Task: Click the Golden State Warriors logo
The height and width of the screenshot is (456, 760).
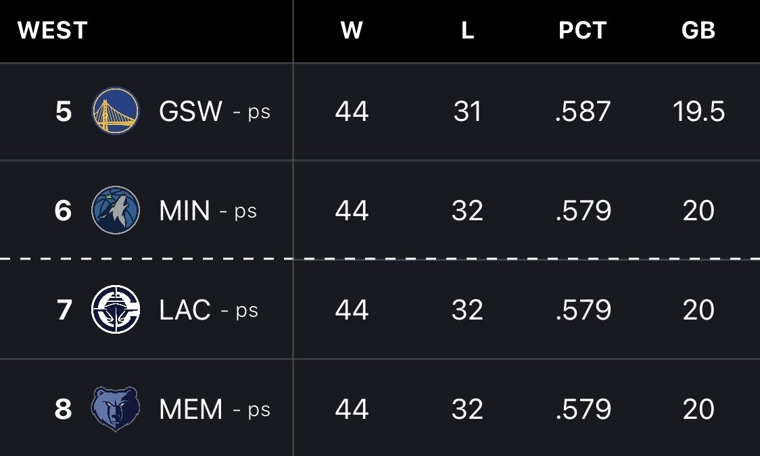Action: click(116, 111)
